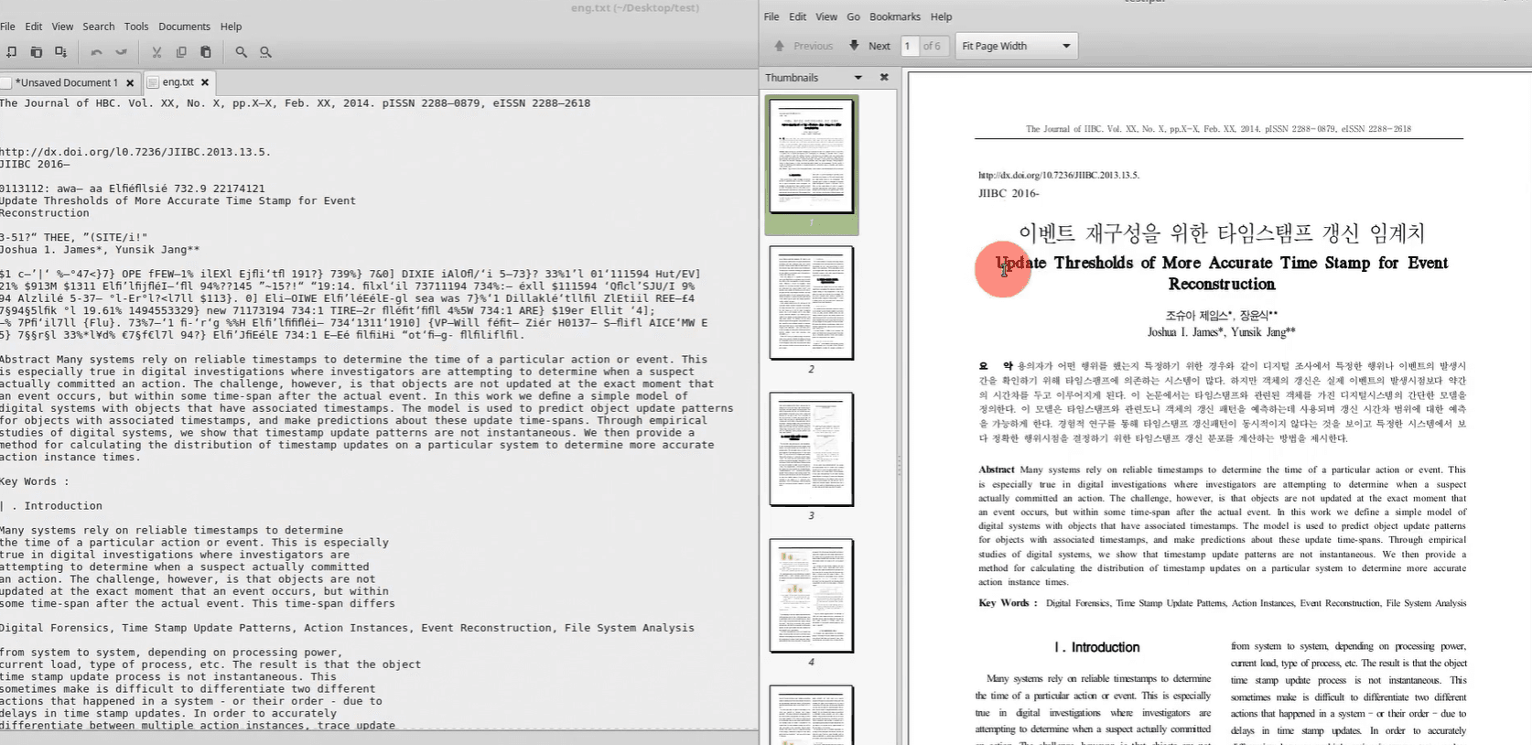Close the Unsaved Document 1 tab
Viewport: 1532px width, 745px height.
(x=130, y=82)
